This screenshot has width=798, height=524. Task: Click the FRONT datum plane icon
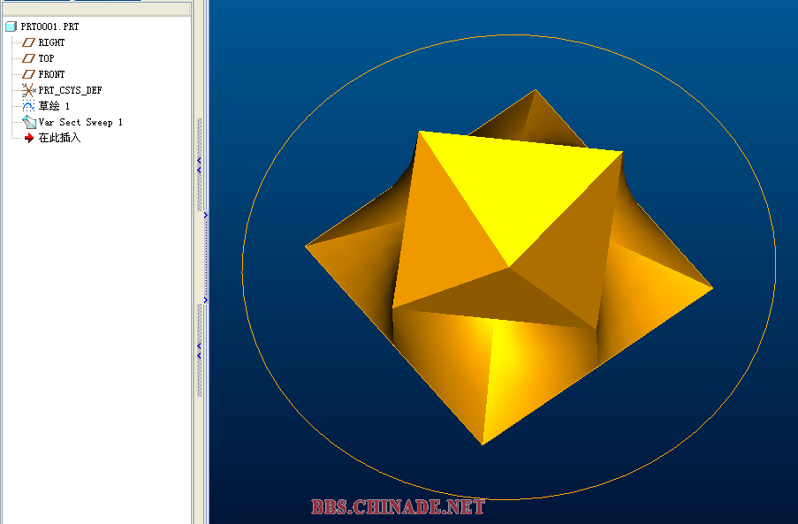(x=28, y=74)
